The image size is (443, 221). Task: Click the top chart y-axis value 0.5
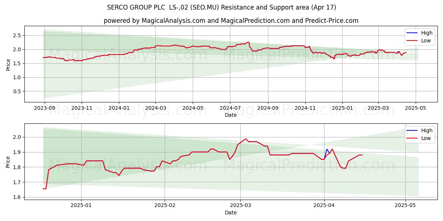pos(17,91)
